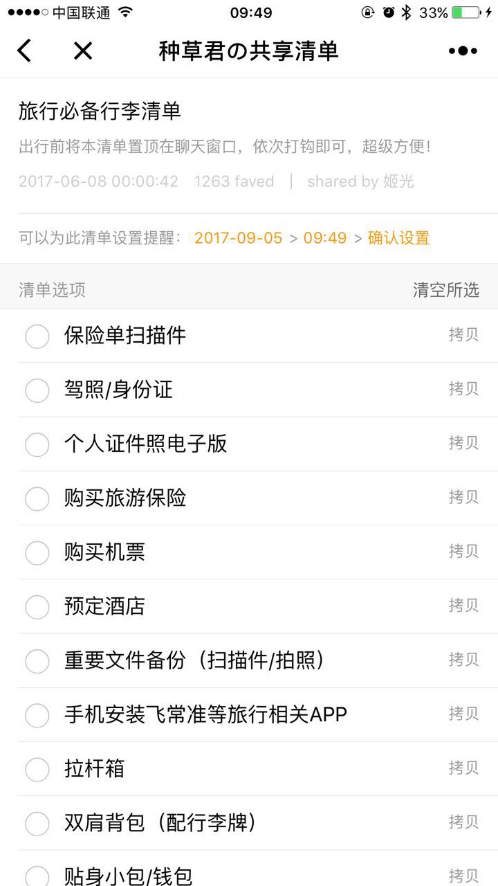
Task: Tap the back arrow icon
Action: (x=25, y=51)
